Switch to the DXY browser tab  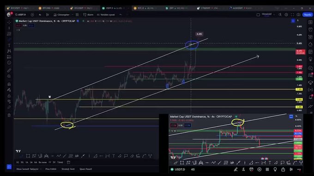point(179,8)
